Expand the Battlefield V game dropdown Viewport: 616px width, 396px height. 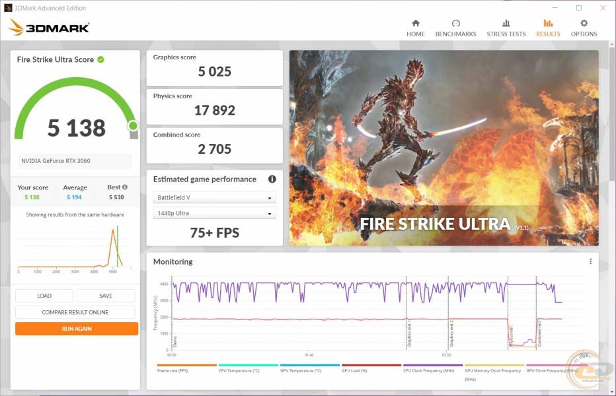214,197
